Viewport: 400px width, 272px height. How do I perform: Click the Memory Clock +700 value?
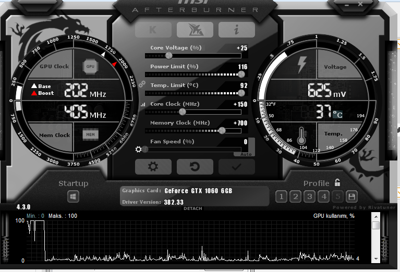[240, 123]
